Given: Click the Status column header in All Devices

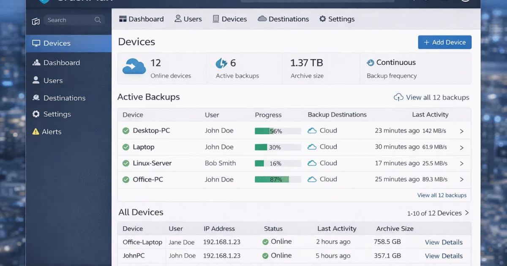Looking at the screenshot, I should (x=273, y=228).
